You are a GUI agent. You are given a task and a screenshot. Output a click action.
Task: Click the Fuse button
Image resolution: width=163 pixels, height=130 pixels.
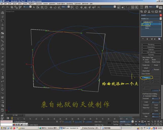(156, 108)
